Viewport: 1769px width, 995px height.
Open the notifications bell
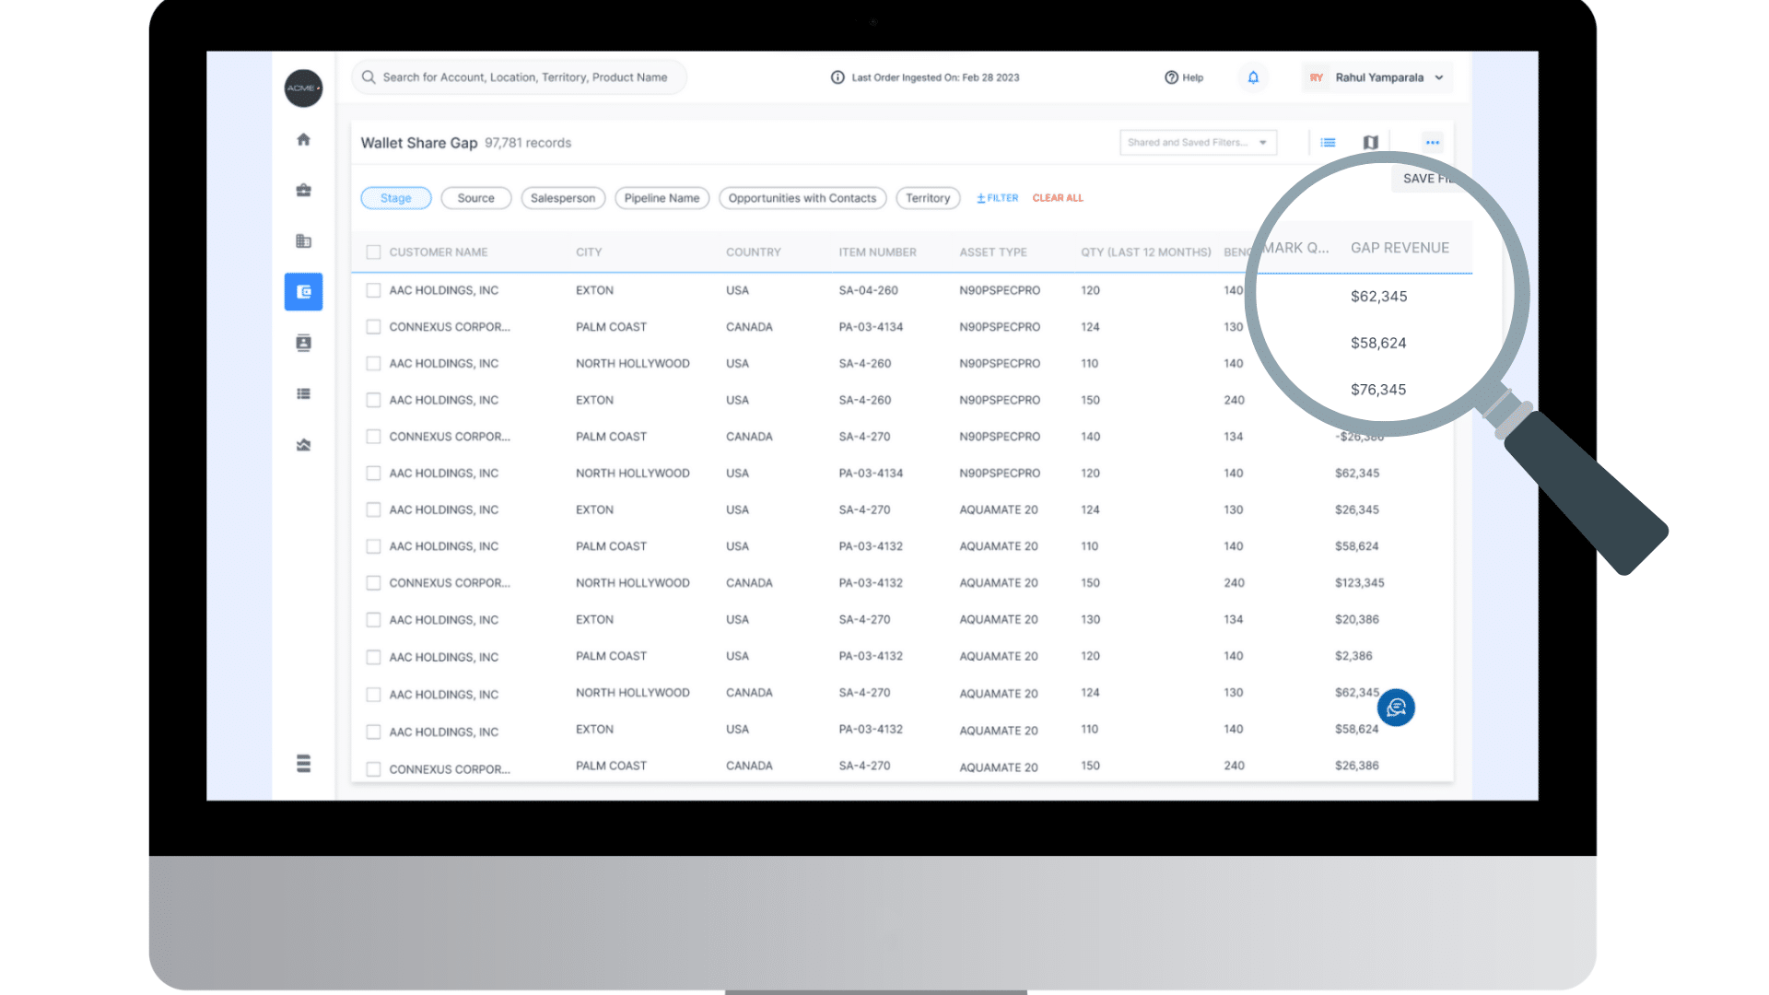click(1253, 77)
